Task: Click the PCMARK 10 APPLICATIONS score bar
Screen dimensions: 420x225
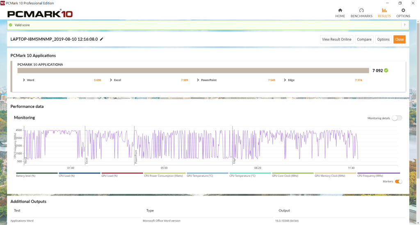Action: (x=193, y=70)
